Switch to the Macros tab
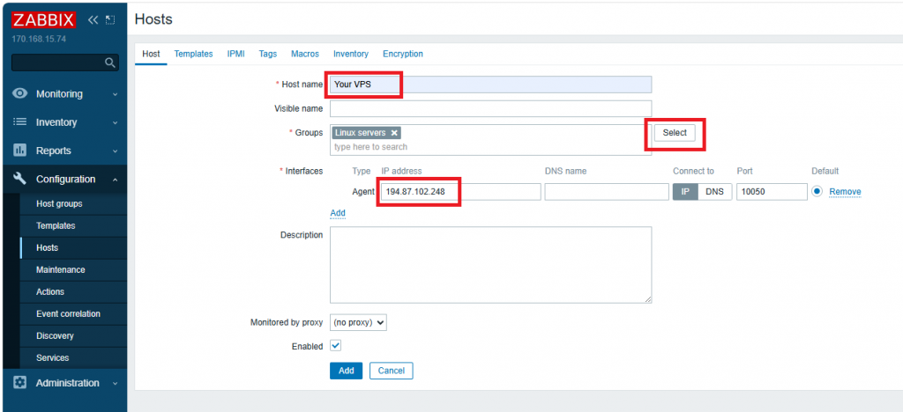This screenshot has height=412, width=903. pyautogui.click(x=305, y=54)
